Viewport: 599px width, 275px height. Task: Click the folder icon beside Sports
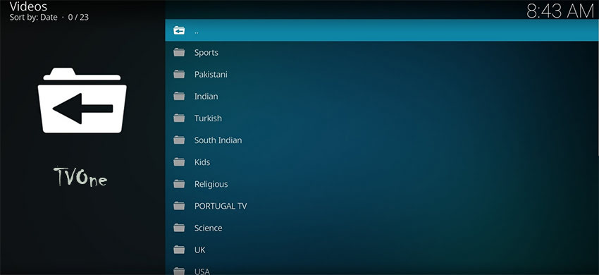(x=179, y=52)
